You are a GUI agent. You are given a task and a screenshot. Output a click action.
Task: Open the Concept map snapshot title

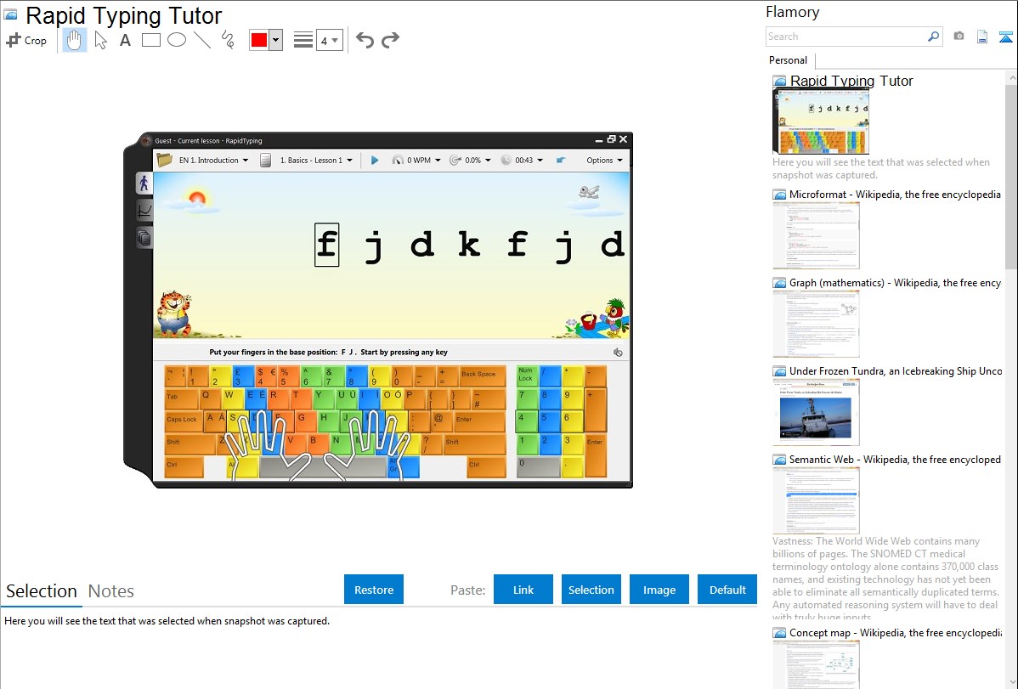click(x=895, y=633)
